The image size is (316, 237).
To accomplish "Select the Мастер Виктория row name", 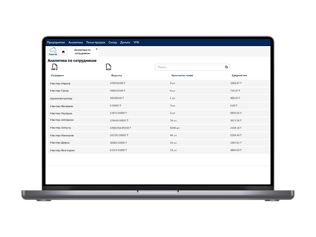I will click(x=62, y=150).
